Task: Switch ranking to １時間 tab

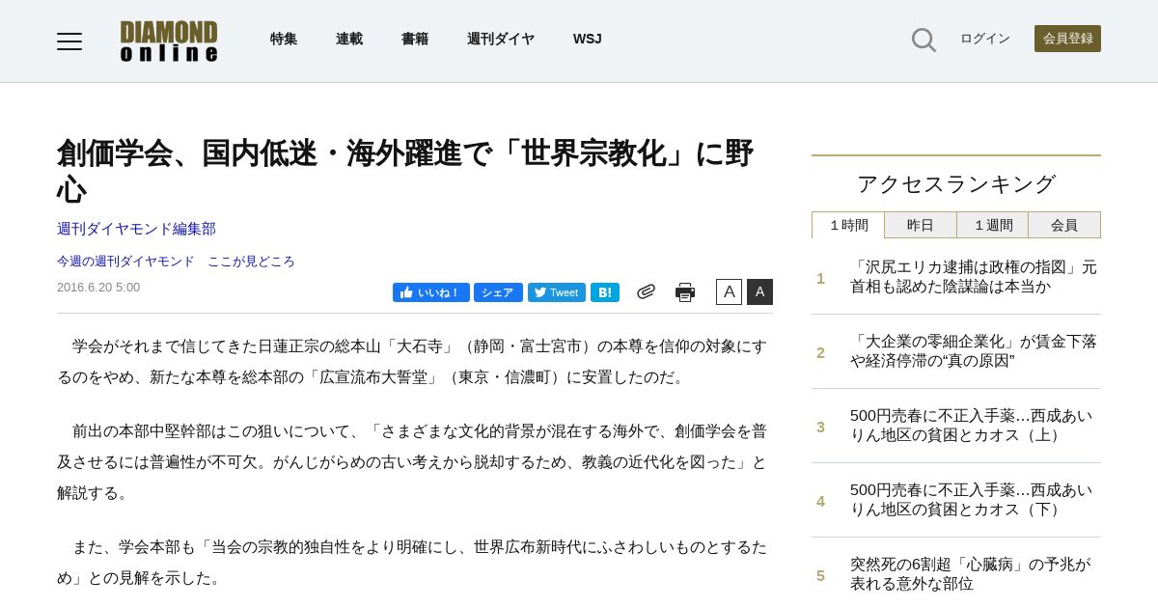Action: tap(848, 225)
